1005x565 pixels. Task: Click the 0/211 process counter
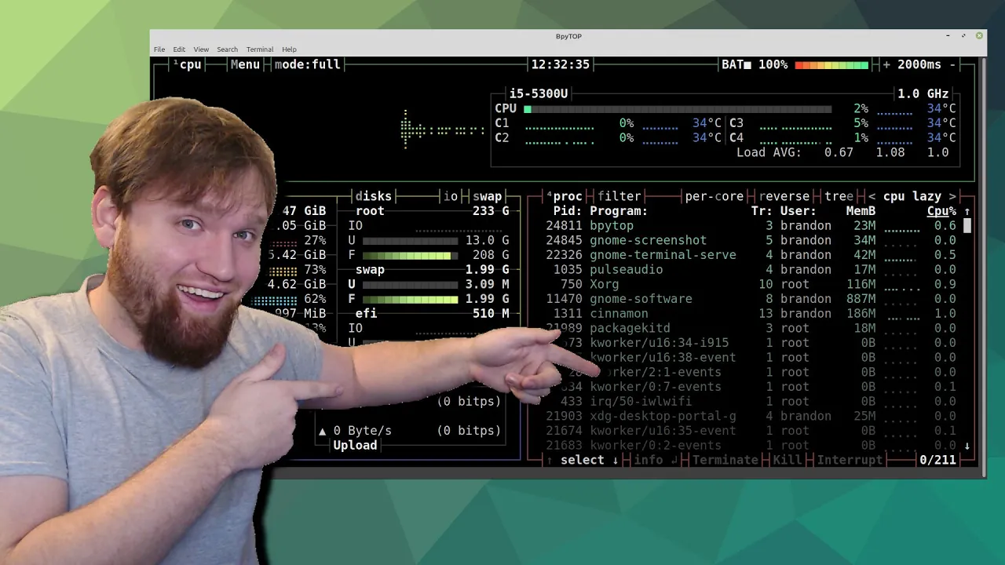(937, 460)
